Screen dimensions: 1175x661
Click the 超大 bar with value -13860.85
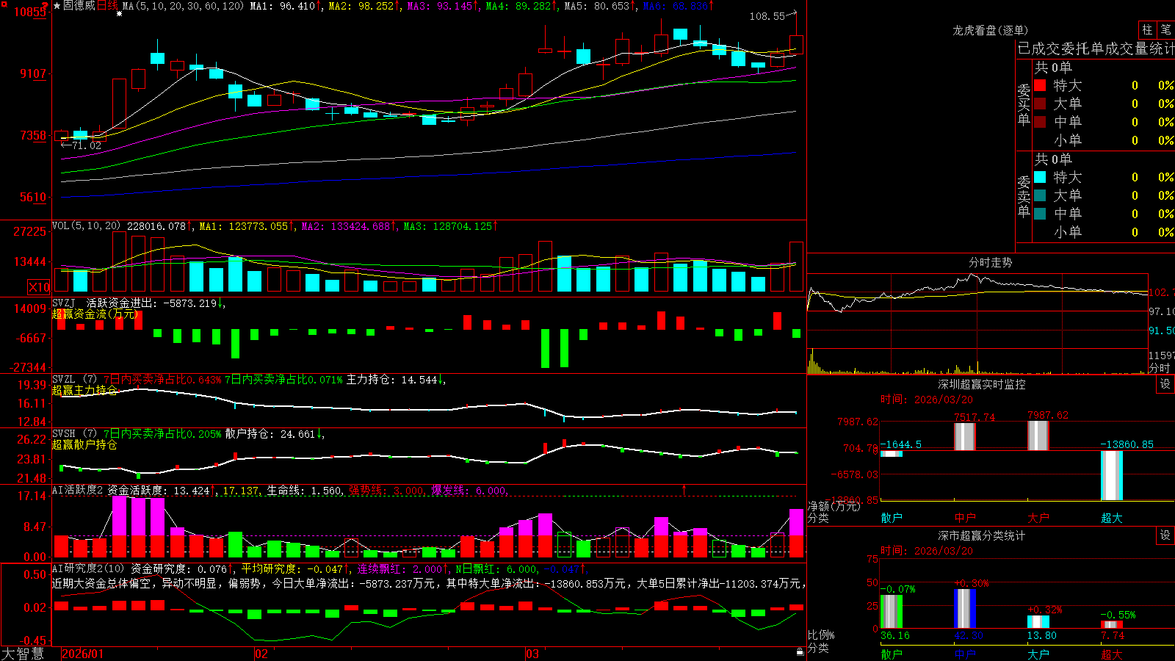pos(1112,475)
